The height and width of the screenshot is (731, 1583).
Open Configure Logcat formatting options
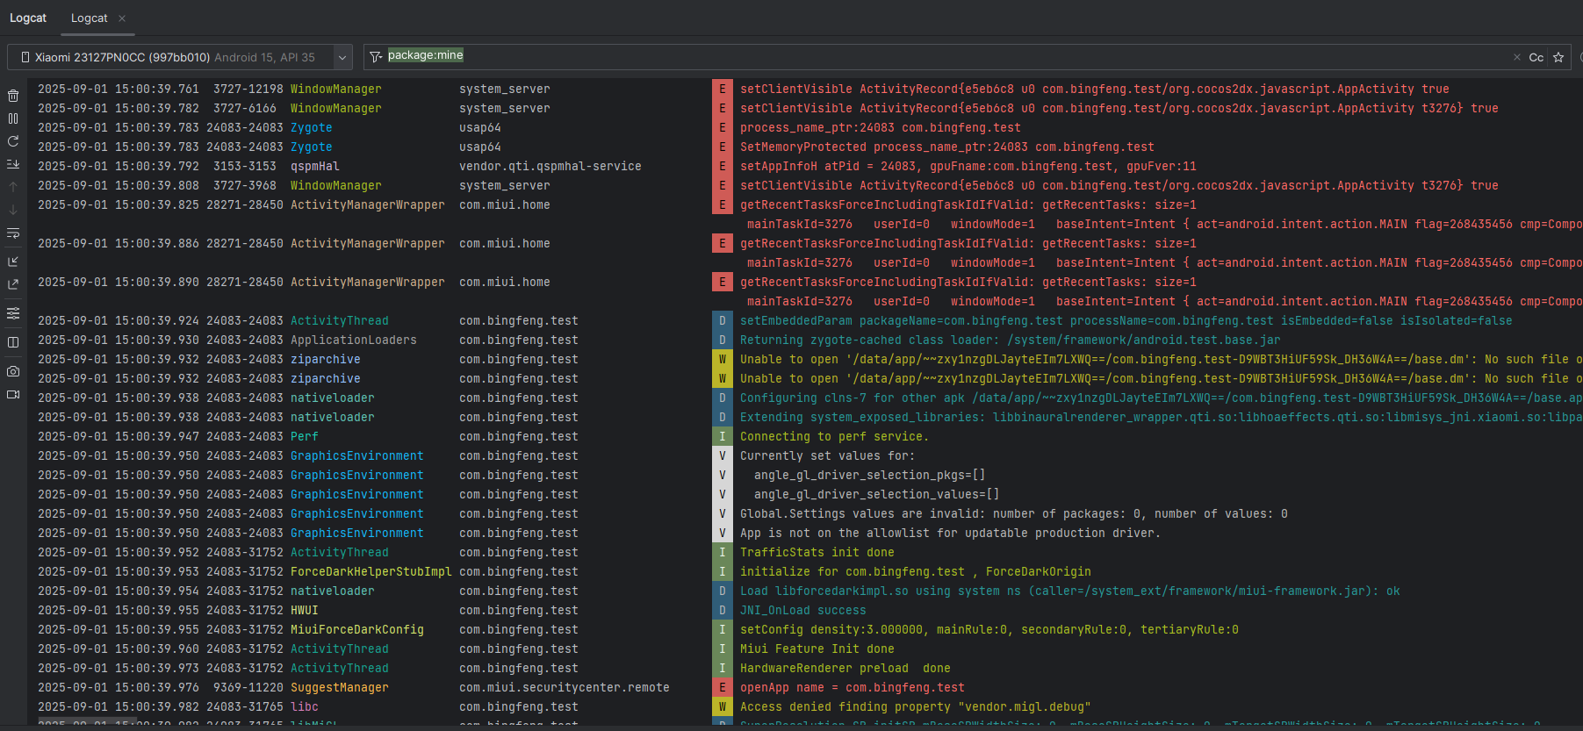point(13,313)
